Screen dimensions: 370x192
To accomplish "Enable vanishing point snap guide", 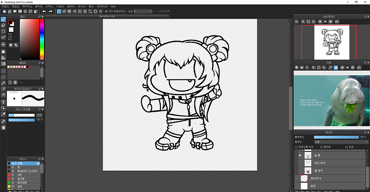I will 75,11.
